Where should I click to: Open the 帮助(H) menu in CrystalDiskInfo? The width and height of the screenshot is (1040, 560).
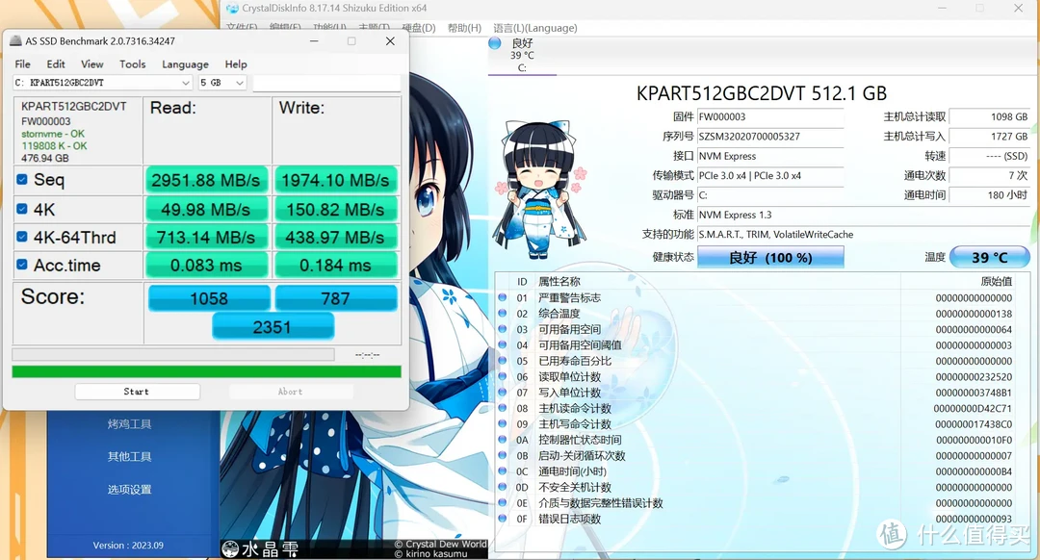coord(464,28)
